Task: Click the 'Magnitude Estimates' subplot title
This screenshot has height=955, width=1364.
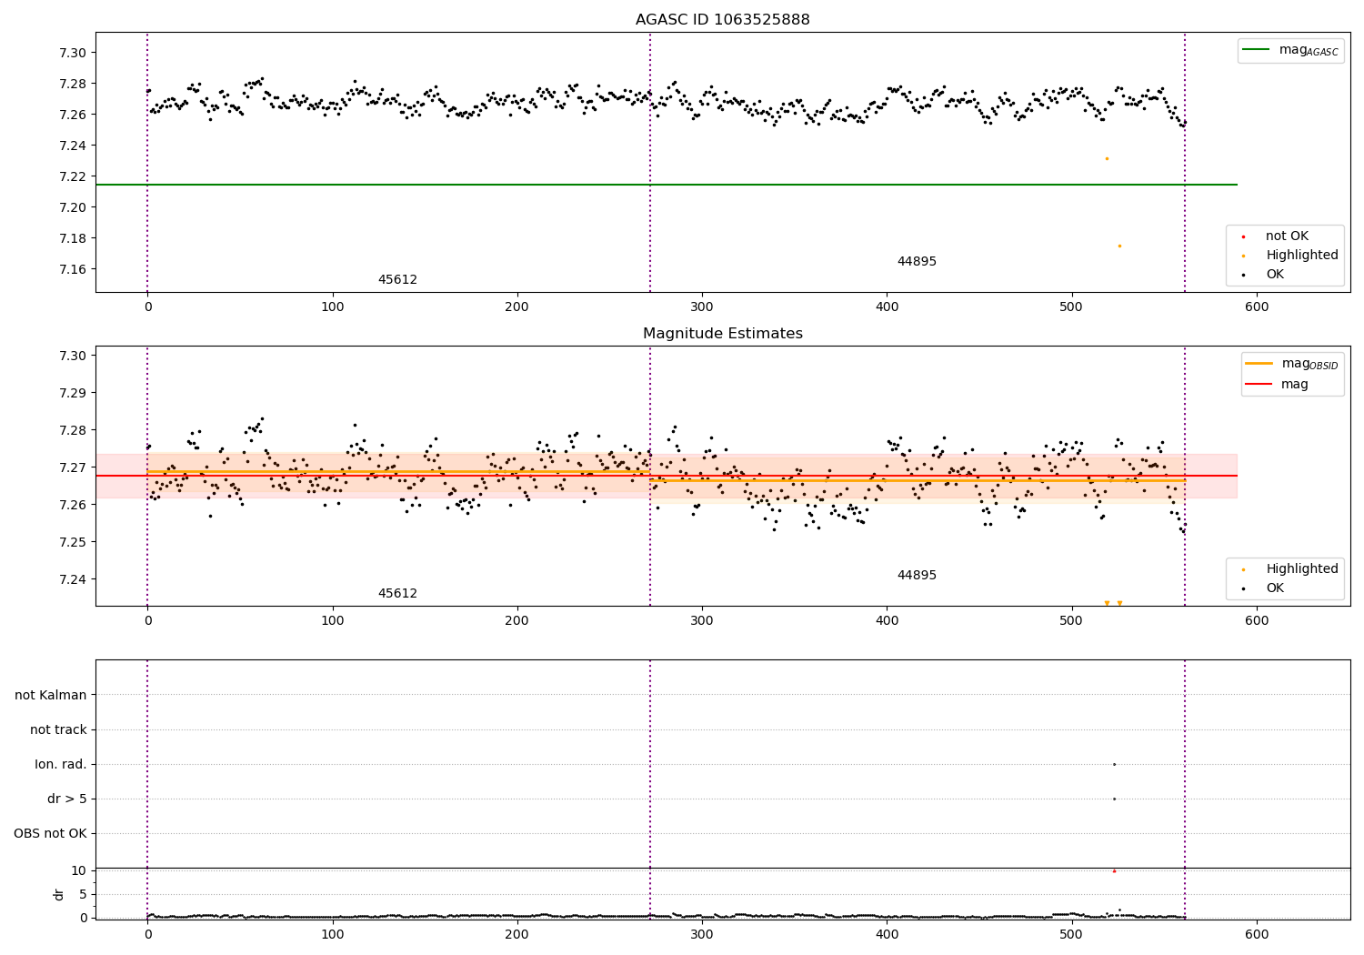Action: [722, 334]
